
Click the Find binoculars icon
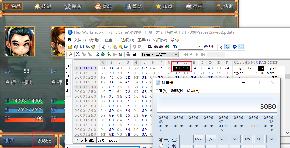tap(150, 47)
